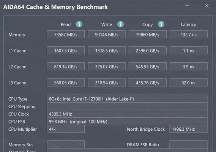The height and width of the screenshot is (152, 216).
Task: Click the Memory Copy 79860 MB/s result
Action: pyautogui.click(x=148, y=35)
